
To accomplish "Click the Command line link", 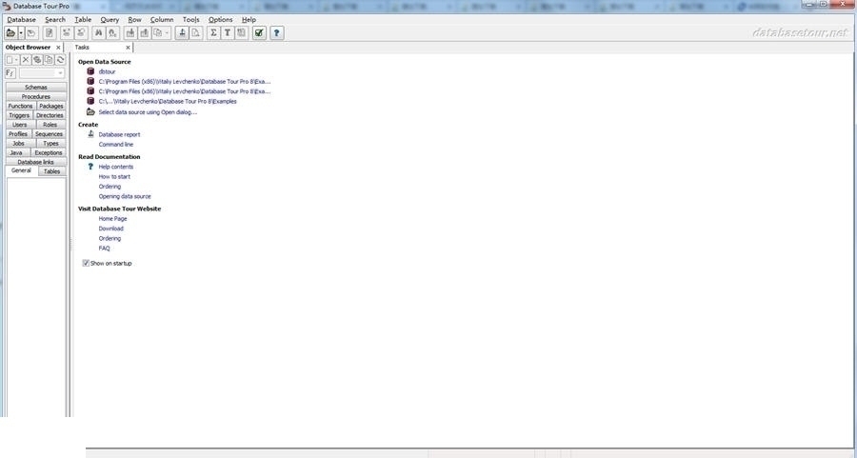I will (116, 145).
